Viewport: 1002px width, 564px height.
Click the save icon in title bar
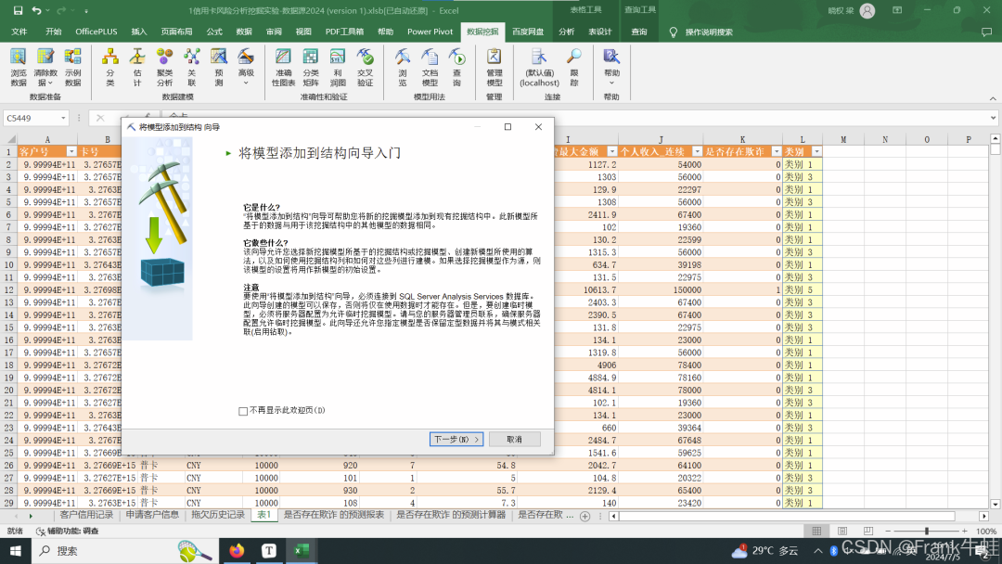coord(18,10)
